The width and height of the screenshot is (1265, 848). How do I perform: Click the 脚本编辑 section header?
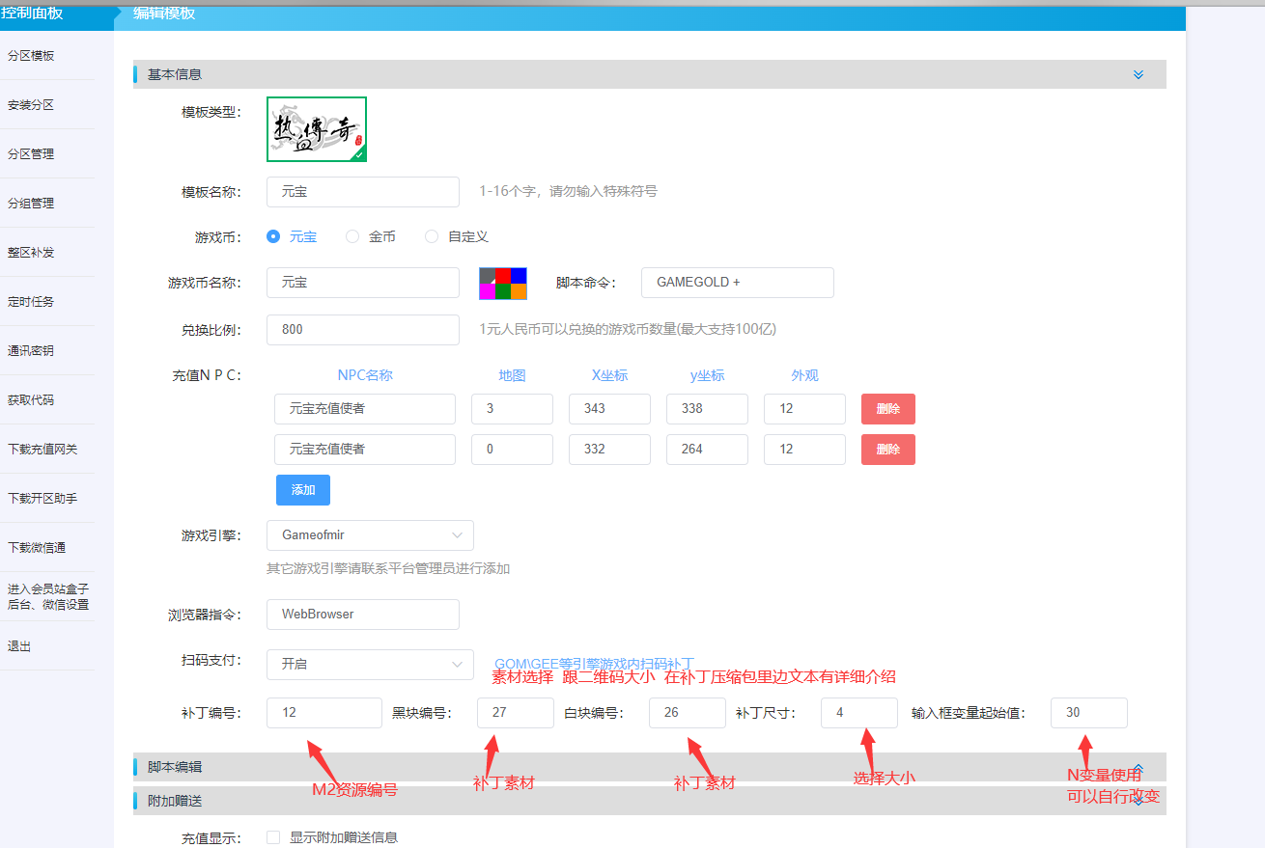[386, 767]
